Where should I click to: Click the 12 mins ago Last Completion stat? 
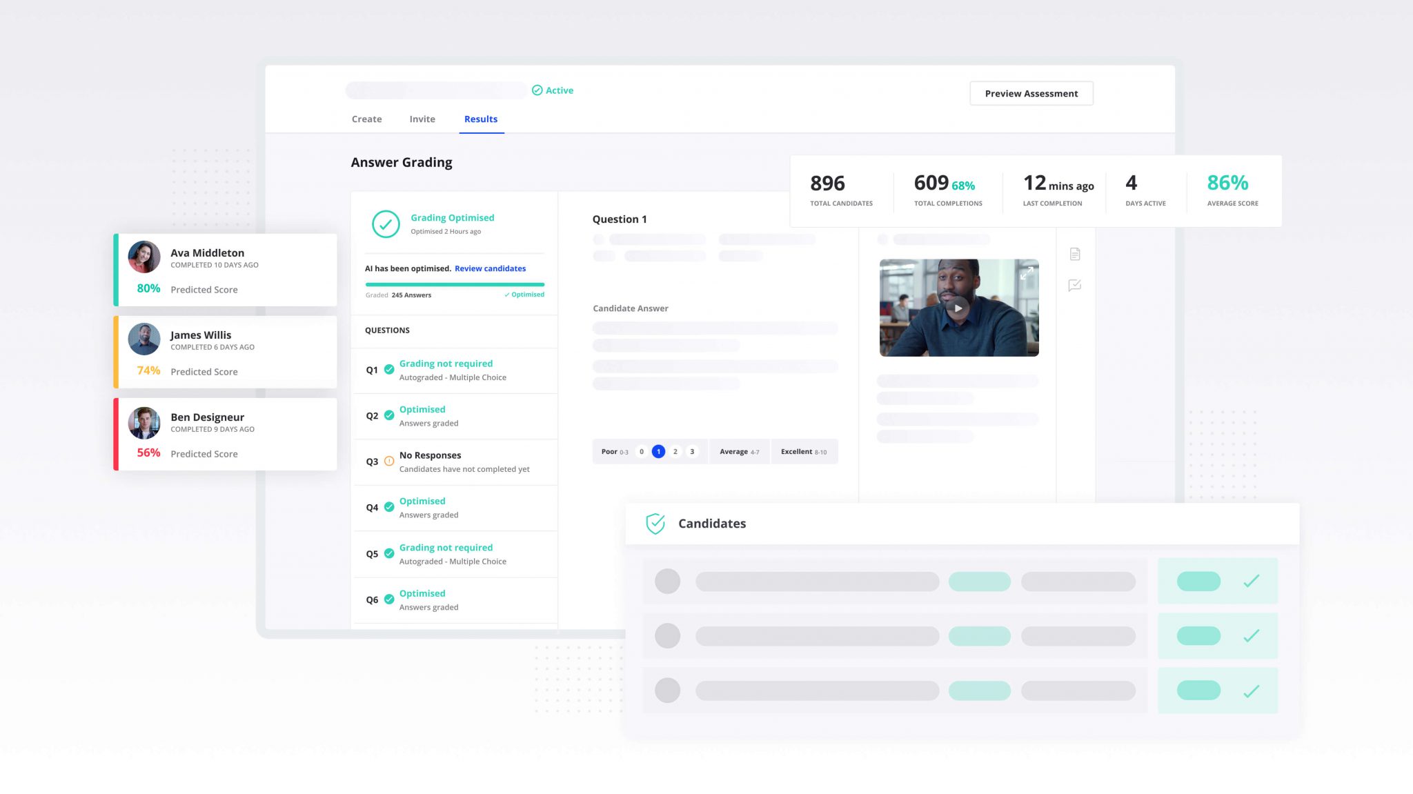[1058, 190]
